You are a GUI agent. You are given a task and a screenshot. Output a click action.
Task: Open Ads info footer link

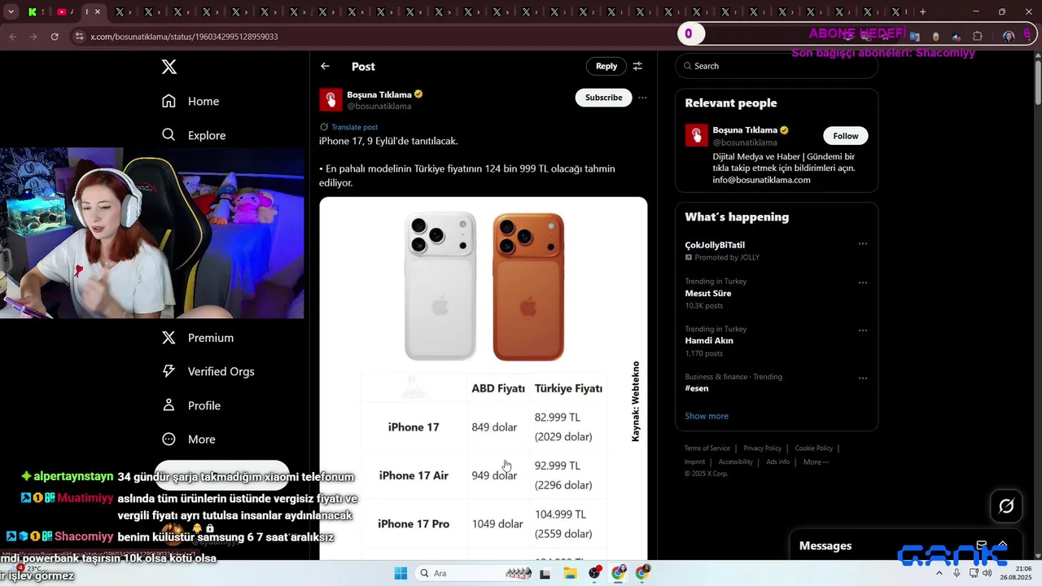point(777,462)
